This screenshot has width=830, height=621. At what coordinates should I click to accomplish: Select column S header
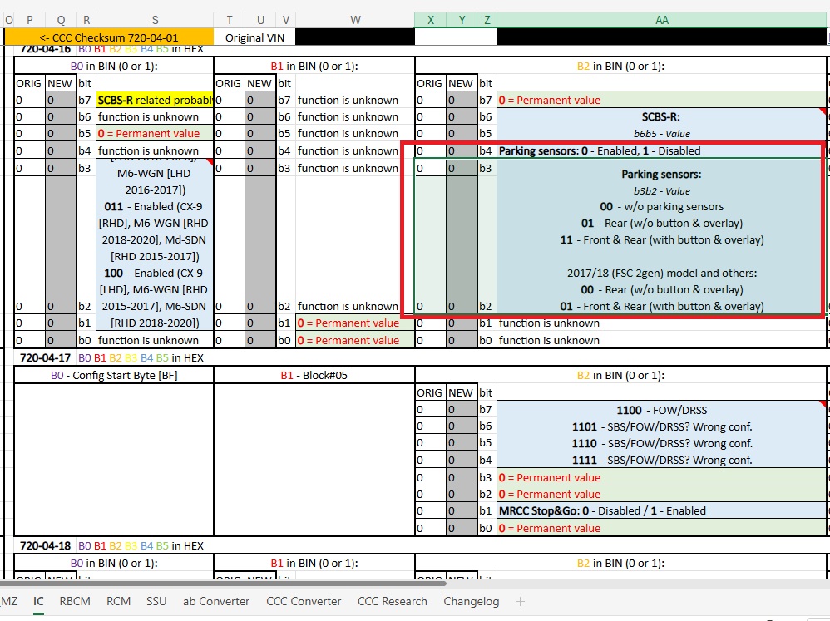coord(155,20)
